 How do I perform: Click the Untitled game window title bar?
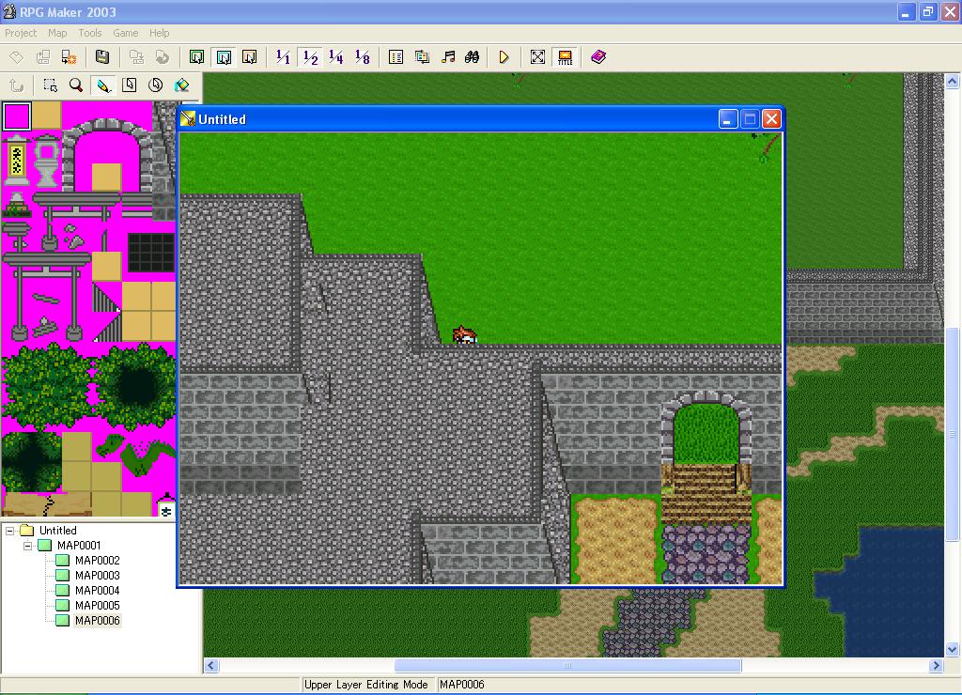point(480,119)
